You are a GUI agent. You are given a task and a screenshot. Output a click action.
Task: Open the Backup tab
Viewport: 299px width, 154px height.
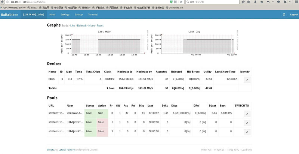point(78,15)
